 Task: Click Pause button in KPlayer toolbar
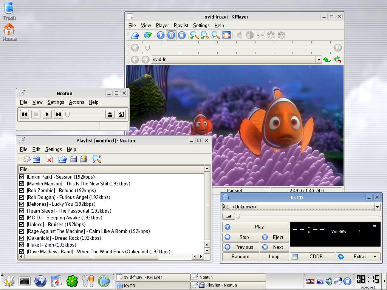(171, 35)
